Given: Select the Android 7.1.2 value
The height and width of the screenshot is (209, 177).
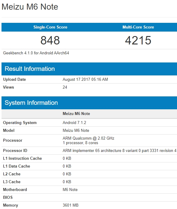Looking at the screenshot, I should coord(74,123).
